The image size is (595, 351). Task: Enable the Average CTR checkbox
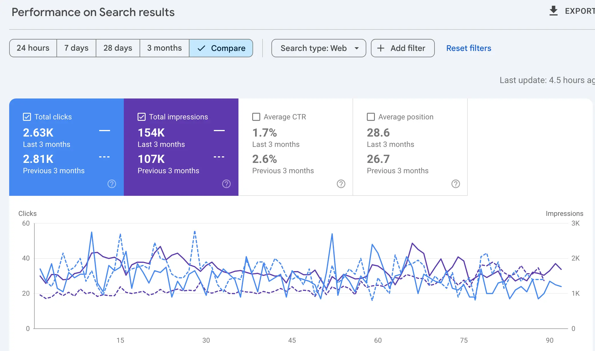click(x=256, y=117)
